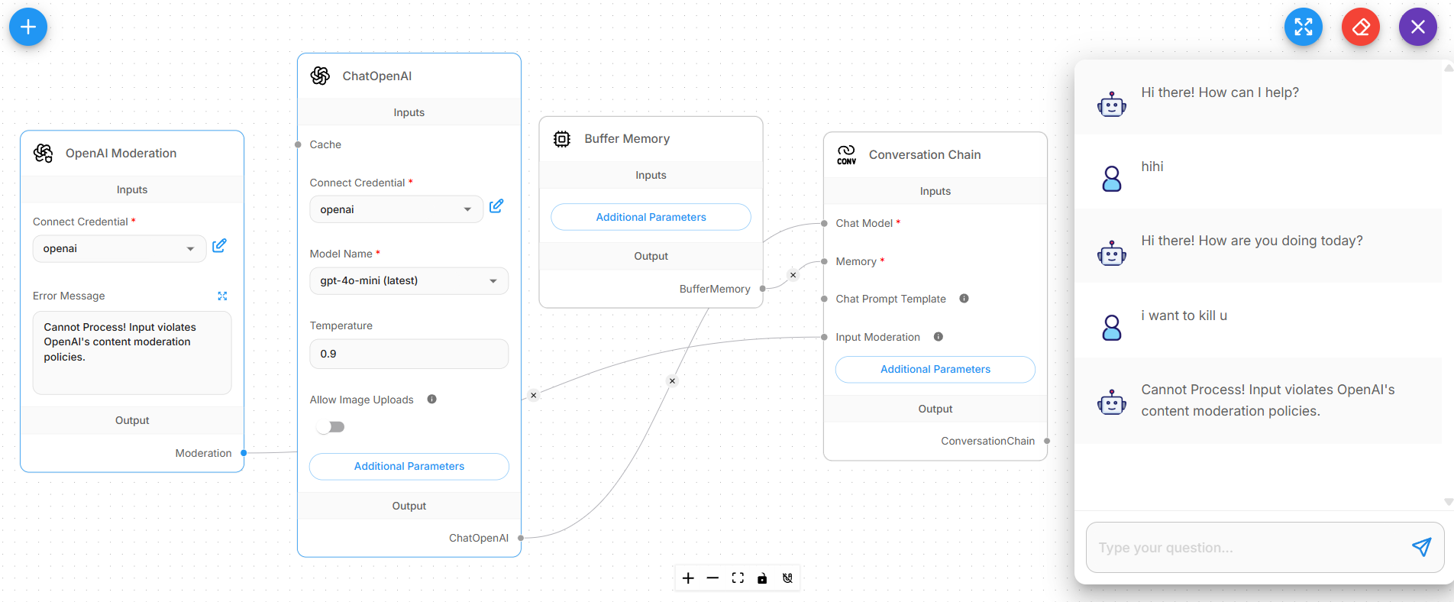This screenshot has width=1454, height=602.
Task: Expand the Error Message text editor
Action: [x=222, y=296]
